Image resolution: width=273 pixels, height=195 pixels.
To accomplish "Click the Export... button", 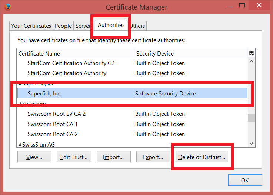I will pyautogui.click(x=153, y=157).
